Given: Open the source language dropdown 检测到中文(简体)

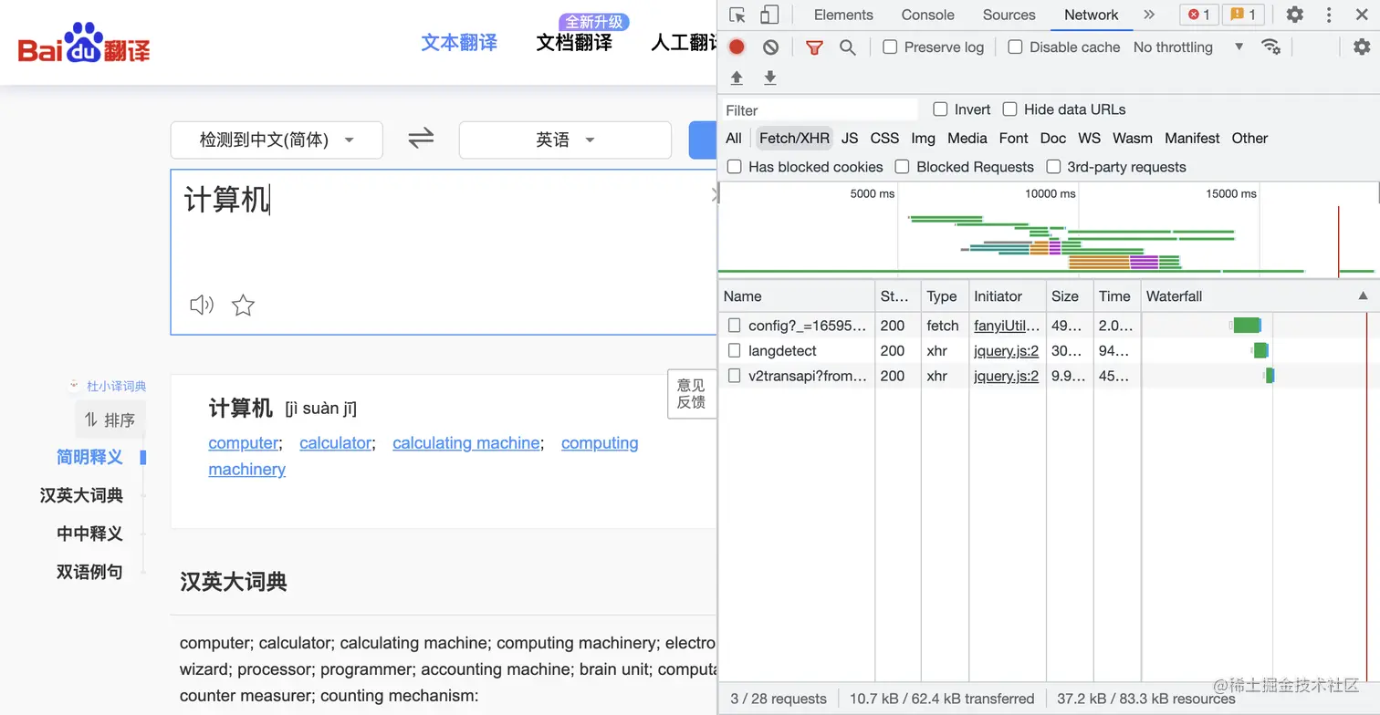Looking at the screenshot, I should (x=276, y=140).
